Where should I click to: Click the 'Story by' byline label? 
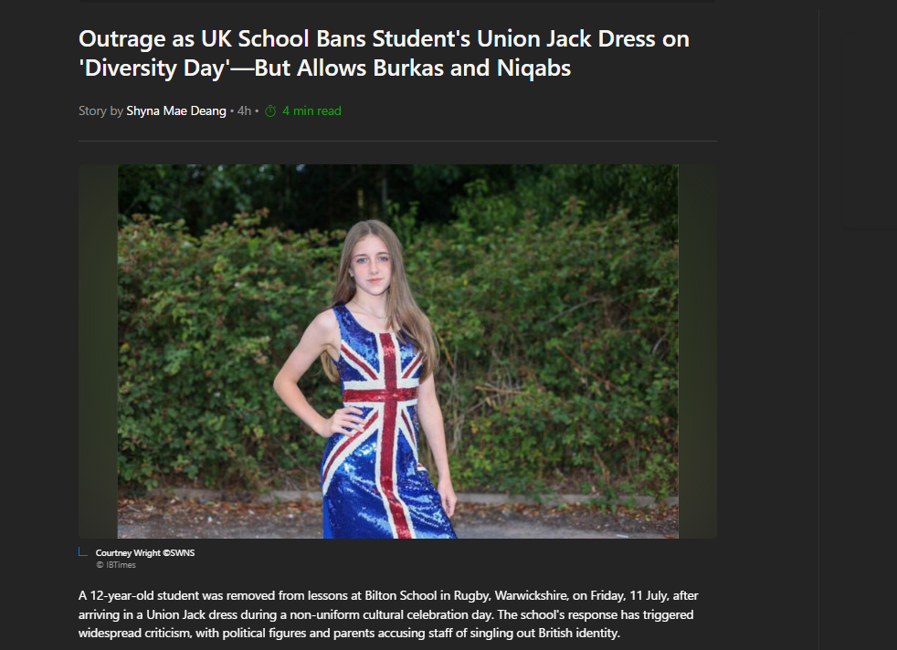[100, 110]
